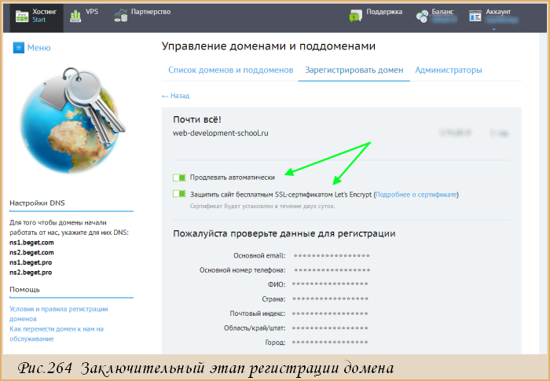Click the Меню text label
The image size is (550, 381).
coord(39,48)
